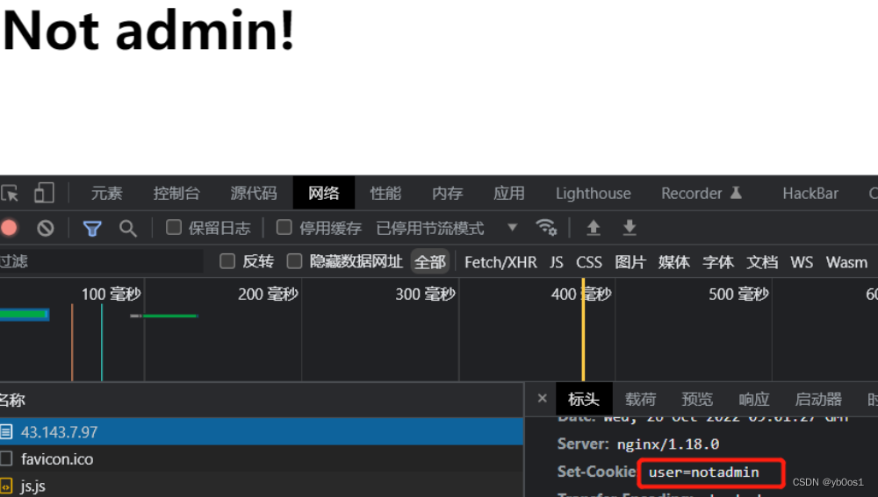Filter by JS requests

(x=556, y=262)
